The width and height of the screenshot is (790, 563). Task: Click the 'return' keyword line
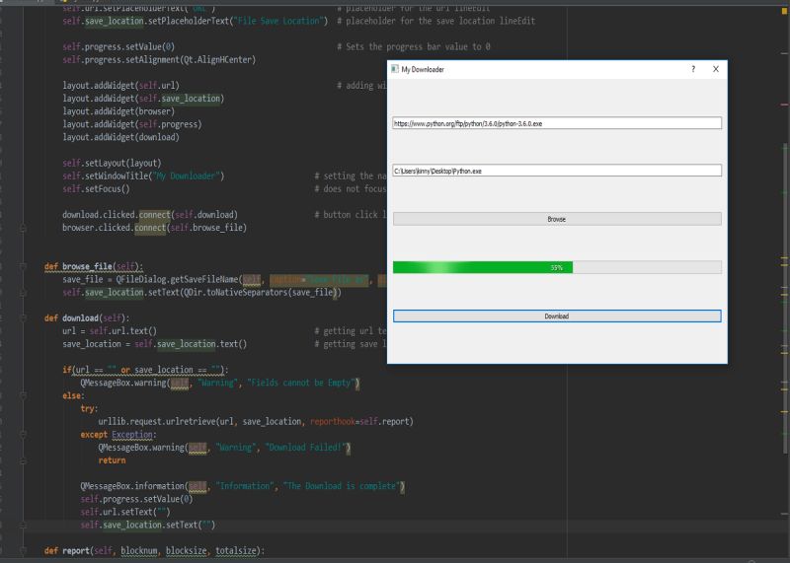point(112,459)
